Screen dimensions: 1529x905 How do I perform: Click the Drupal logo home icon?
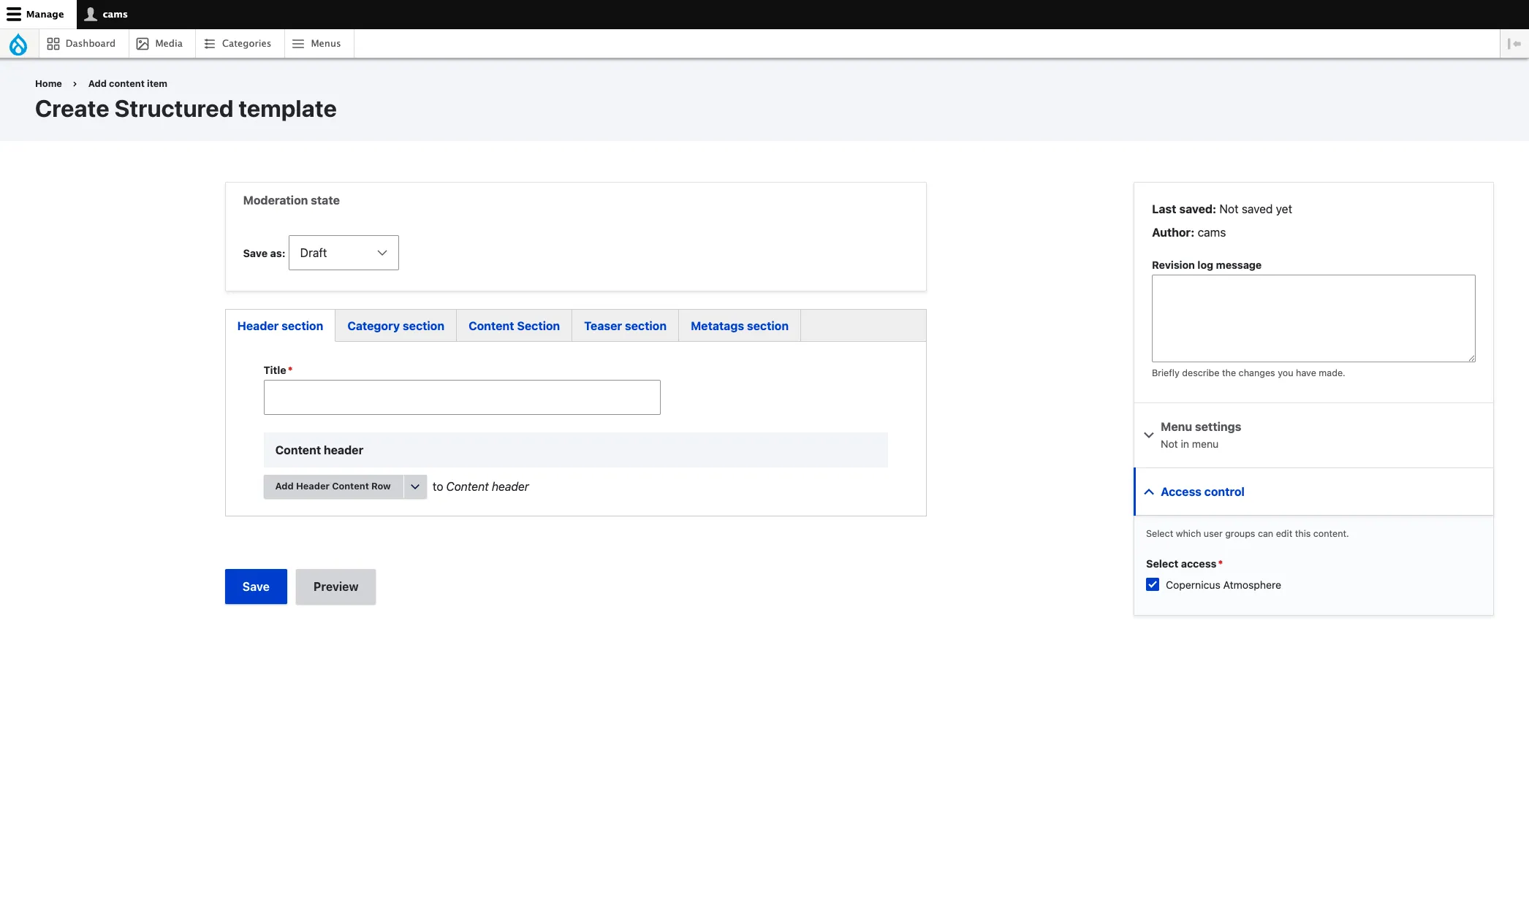click(18, 44)
